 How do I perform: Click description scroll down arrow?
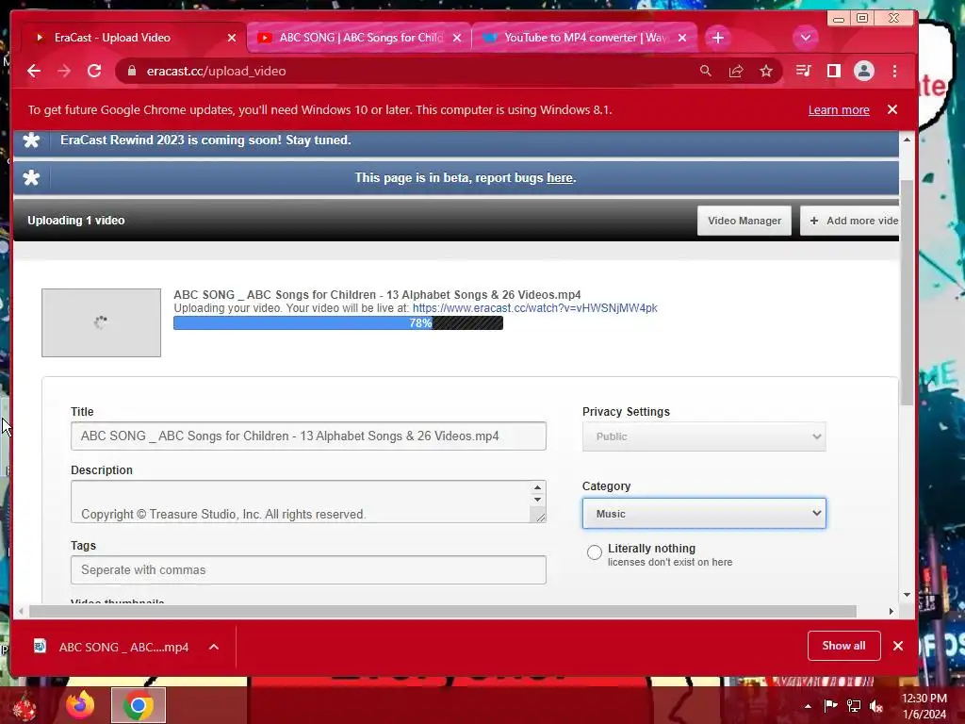click(x=537, y=500)
